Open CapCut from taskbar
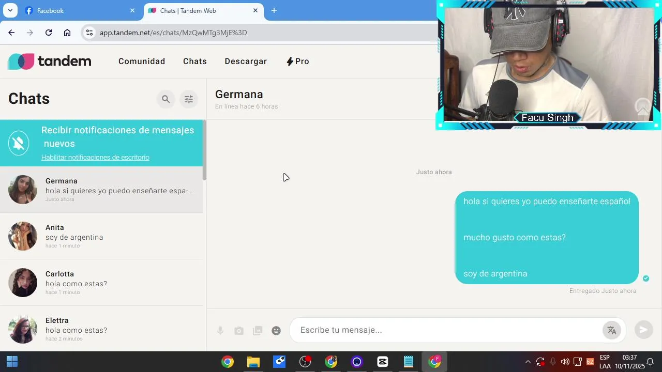 click(x=383, y=362)
